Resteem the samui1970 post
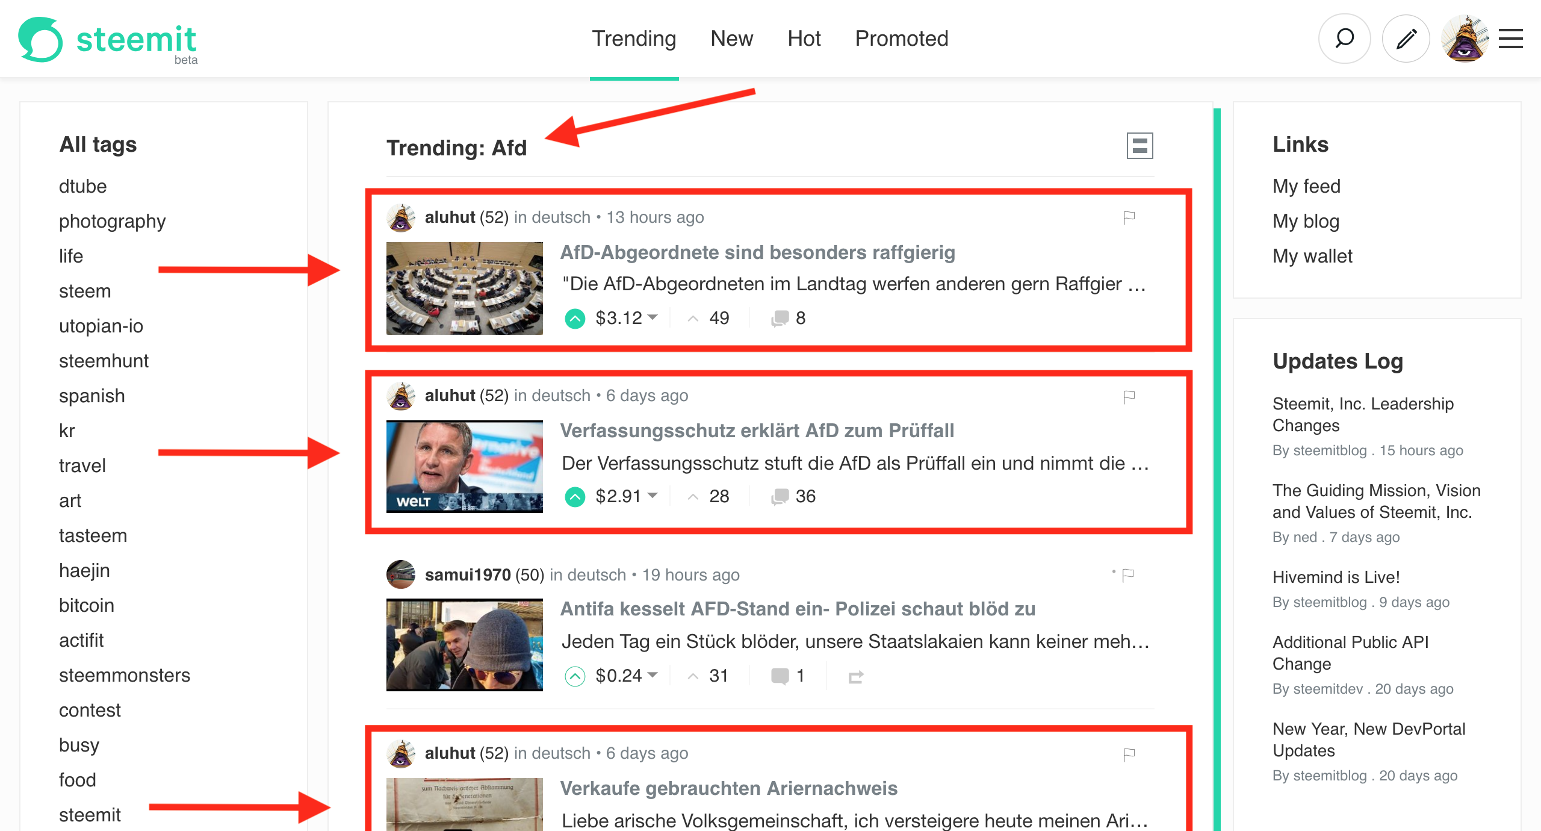 pyautogui.click(x=856, y=677)
